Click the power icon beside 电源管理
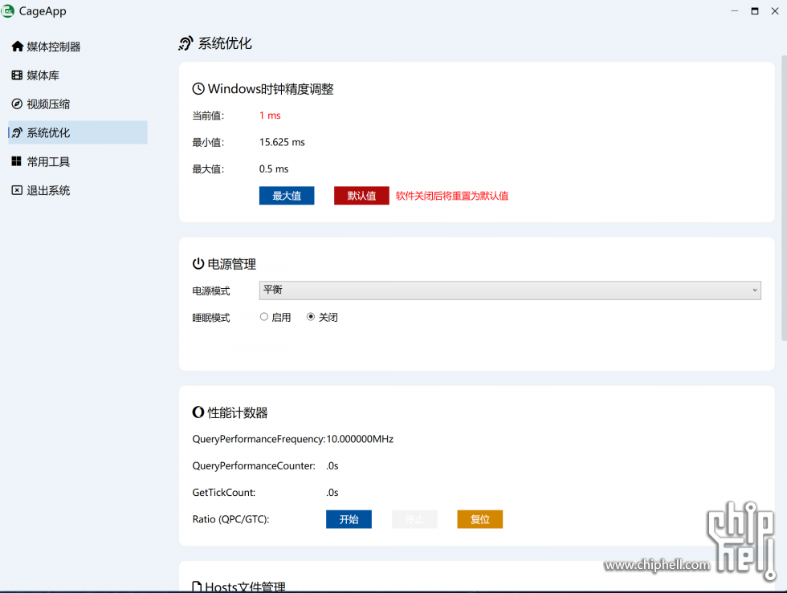This screenshot has height=593, width=787. [198, 263]
